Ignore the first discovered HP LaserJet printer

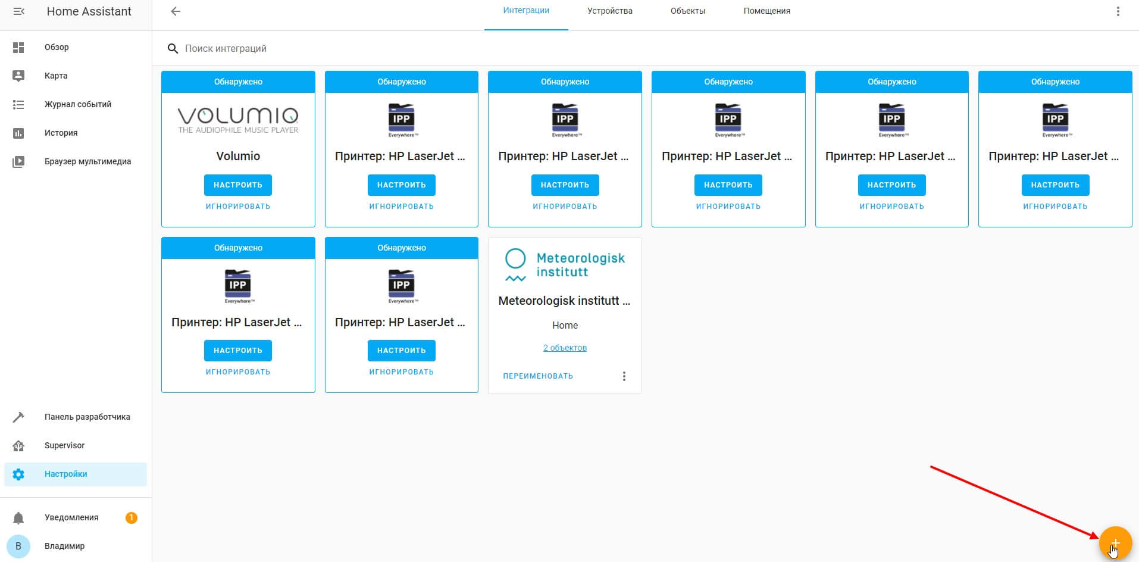(x=401, y=206)
